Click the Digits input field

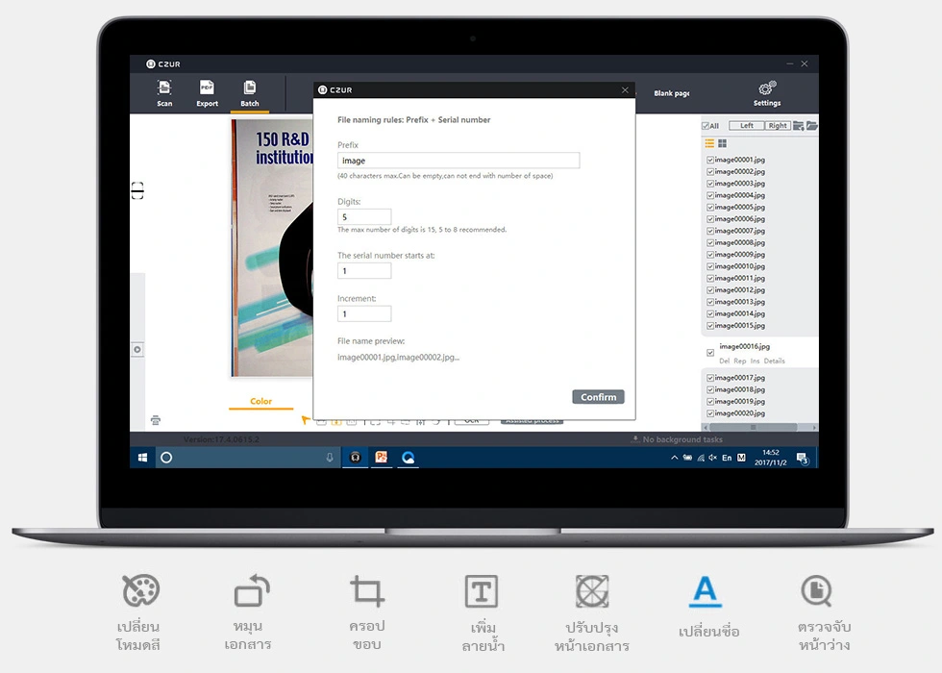point(364,217)
